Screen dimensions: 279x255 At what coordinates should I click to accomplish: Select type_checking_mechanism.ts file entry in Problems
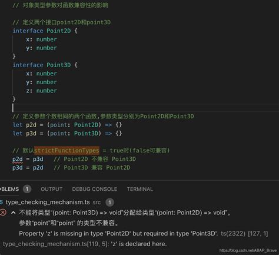point(48,202)
